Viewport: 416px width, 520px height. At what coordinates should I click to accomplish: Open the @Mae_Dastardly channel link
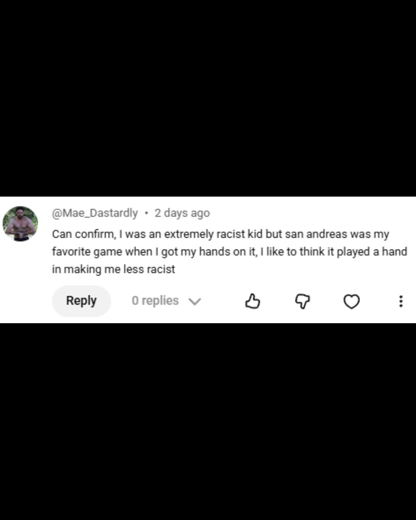coord(95,213)
